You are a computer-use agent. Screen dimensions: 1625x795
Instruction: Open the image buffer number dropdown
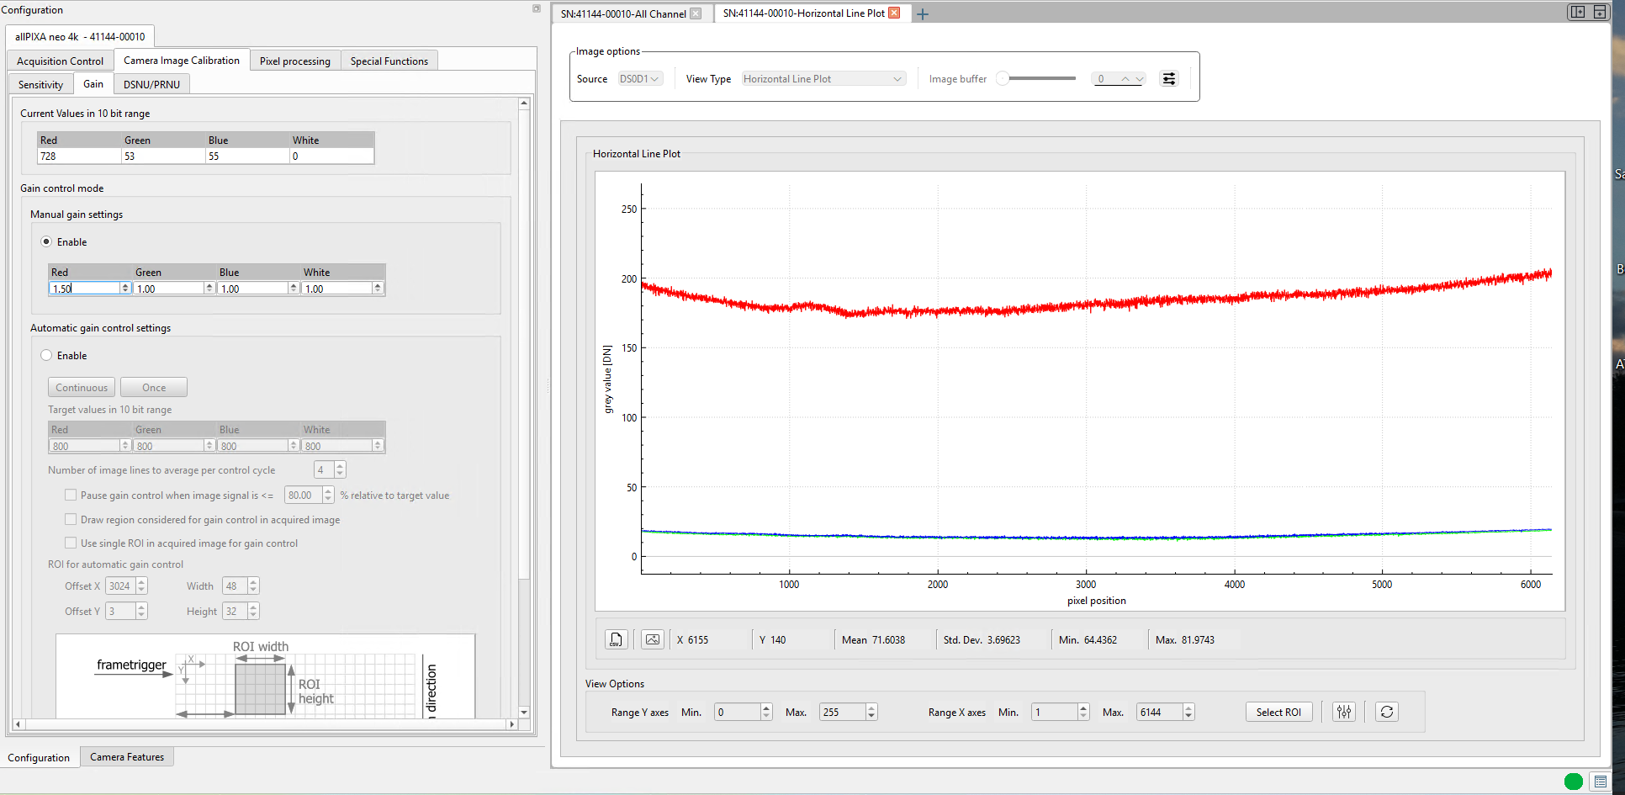(1119, 79)
